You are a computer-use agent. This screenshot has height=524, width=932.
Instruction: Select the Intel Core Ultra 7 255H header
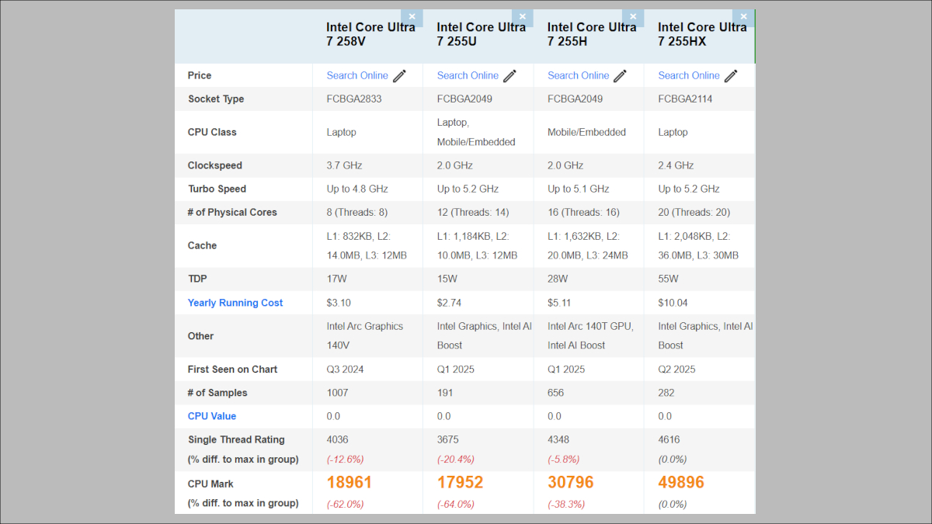[592, 34]
